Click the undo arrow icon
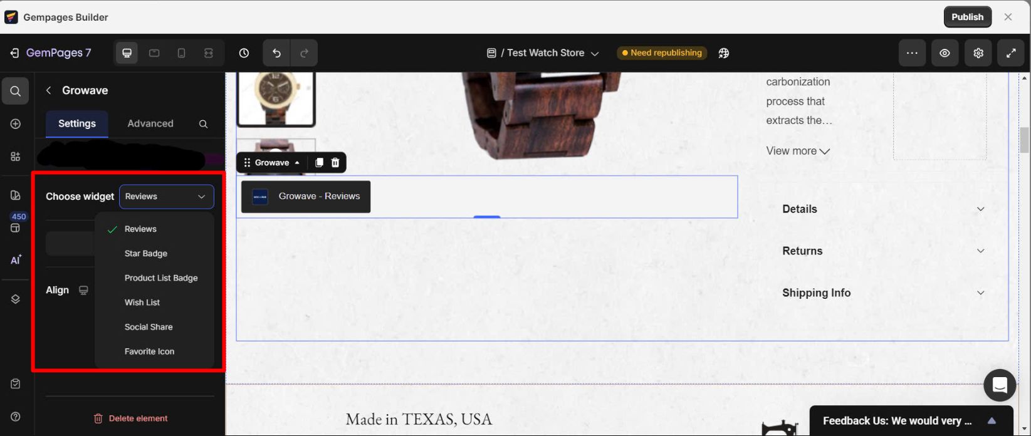 (x=276, y=53)
